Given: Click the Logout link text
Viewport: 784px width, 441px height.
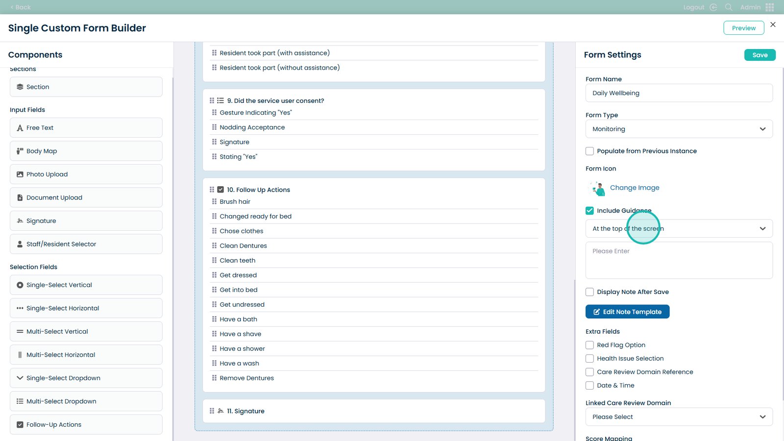Looking at the screenshot, I should tap(694, 7).
